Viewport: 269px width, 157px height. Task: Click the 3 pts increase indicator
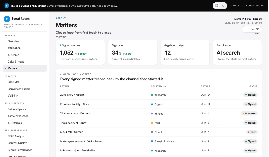(x=127, y=54)
